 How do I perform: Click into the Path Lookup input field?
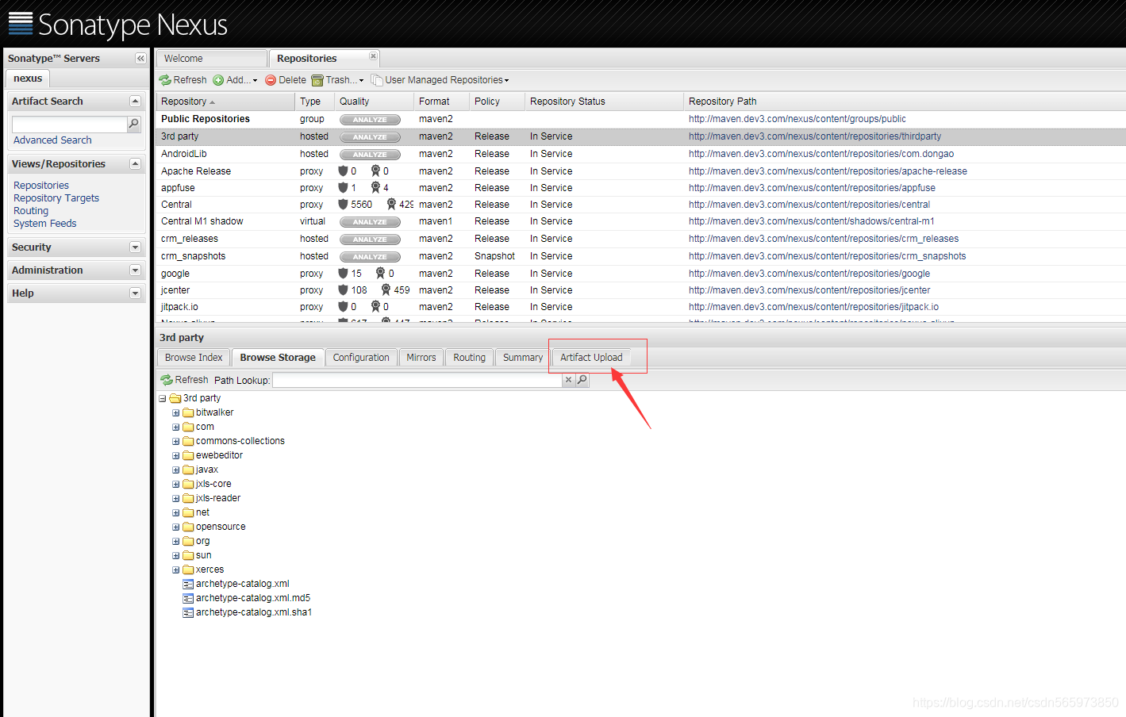[x=417, y=381]
